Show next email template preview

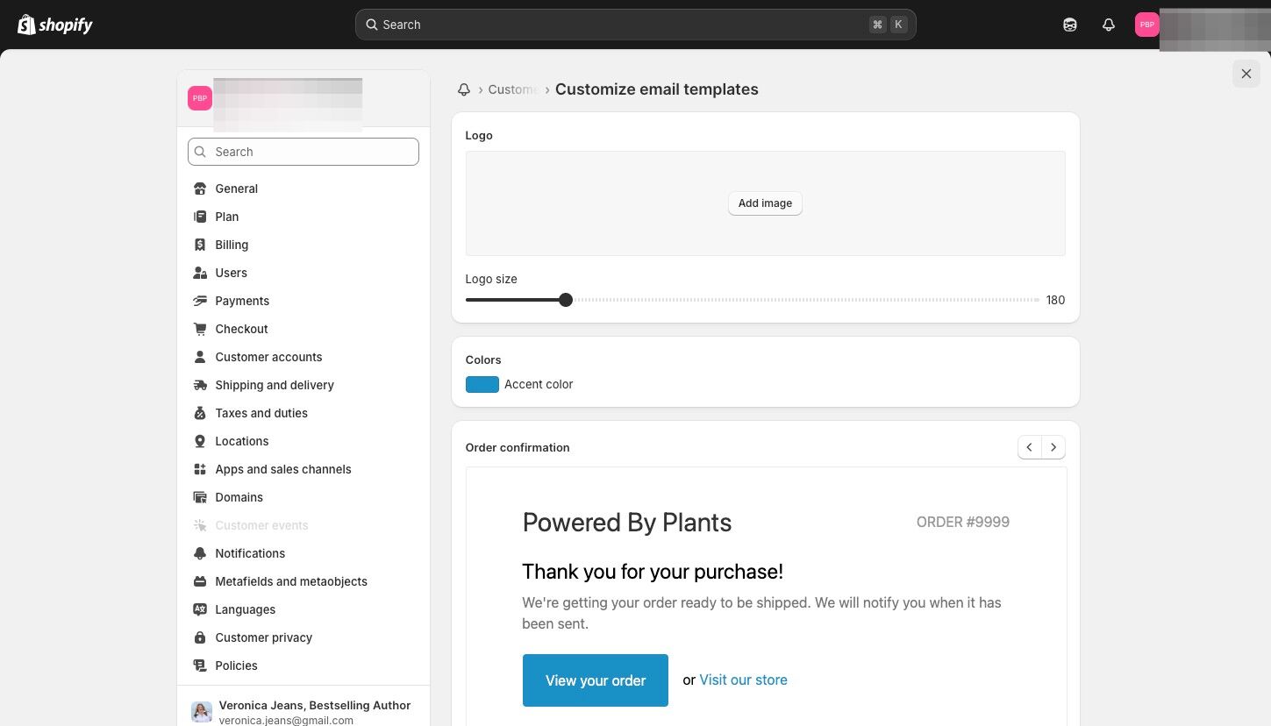tap(1053, 447)
